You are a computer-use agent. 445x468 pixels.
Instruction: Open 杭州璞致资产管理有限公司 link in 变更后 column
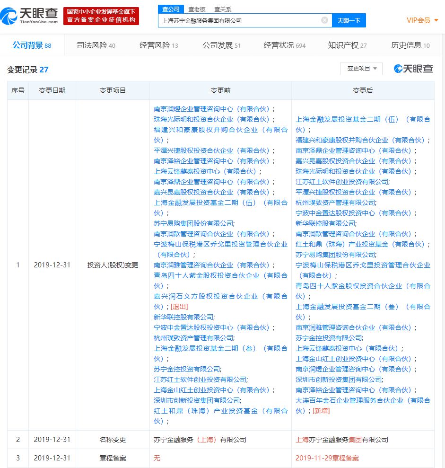click(x=335, y=203)
